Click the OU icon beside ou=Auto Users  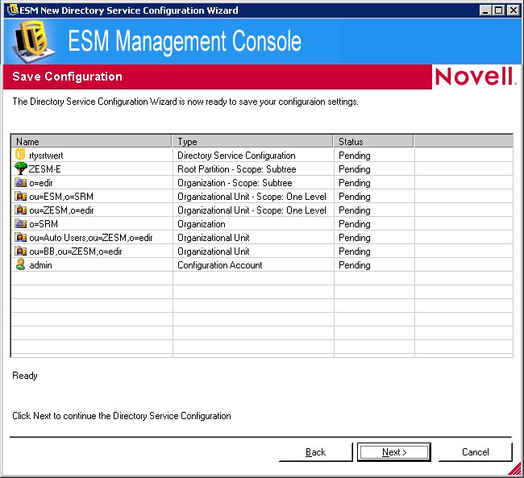coord(20,237)
